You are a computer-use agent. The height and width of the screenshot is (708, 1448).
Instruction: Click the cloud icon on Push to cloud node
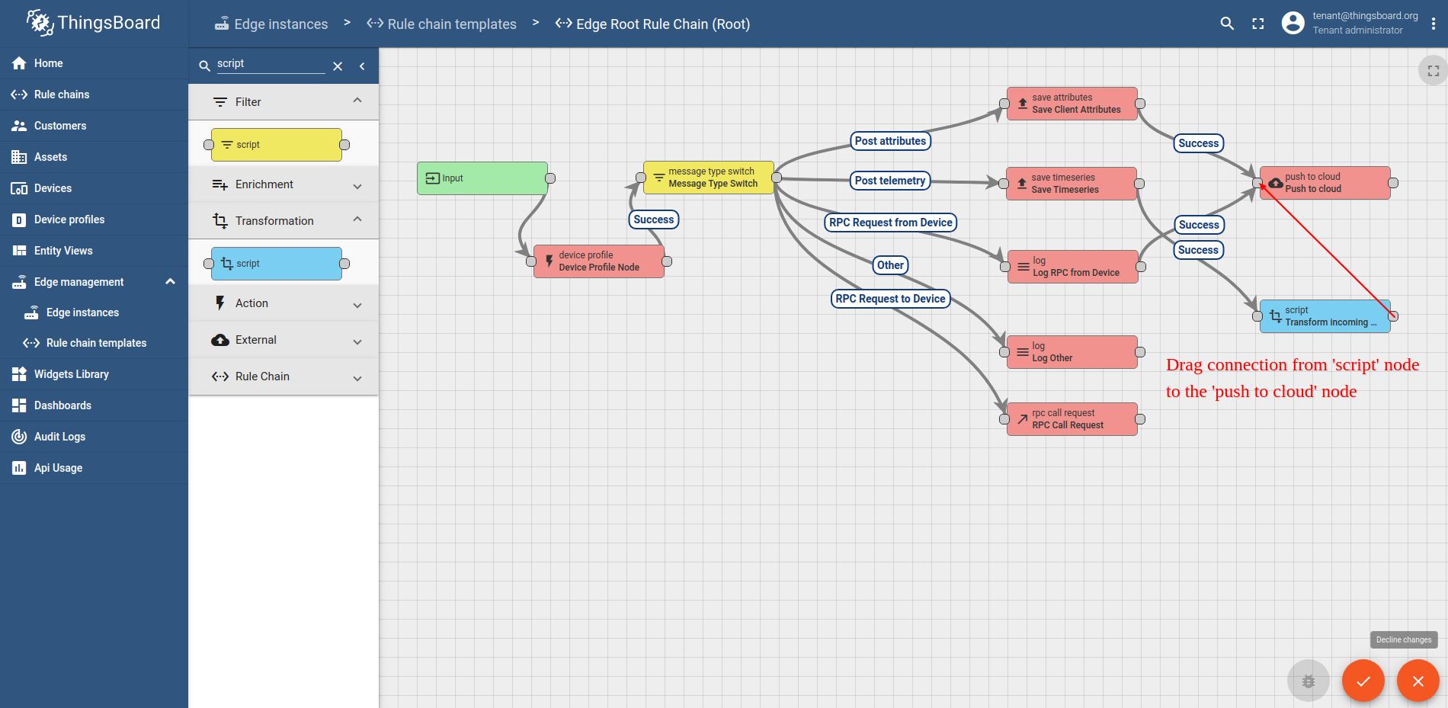pos(1275,183)
